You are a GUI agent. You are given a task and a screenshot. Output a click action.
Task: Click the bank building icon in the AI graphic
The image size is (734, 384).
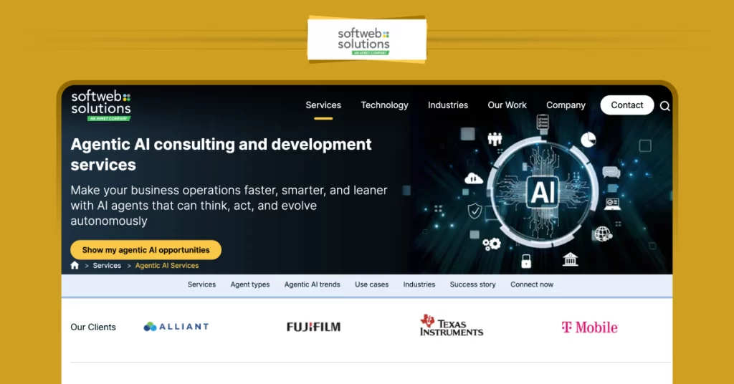pyautogui.click(x=570, y=259)
